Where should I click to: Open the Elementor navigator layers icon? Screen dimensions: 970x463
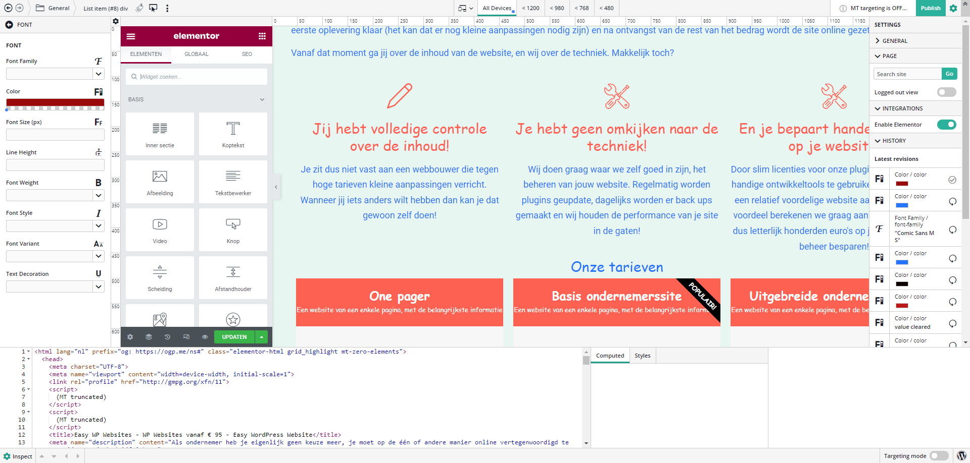click(149, 337)
